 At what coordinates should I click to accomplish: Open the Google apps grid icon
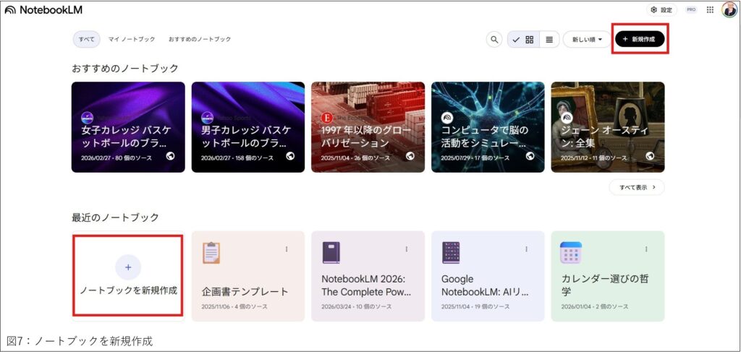710,10
